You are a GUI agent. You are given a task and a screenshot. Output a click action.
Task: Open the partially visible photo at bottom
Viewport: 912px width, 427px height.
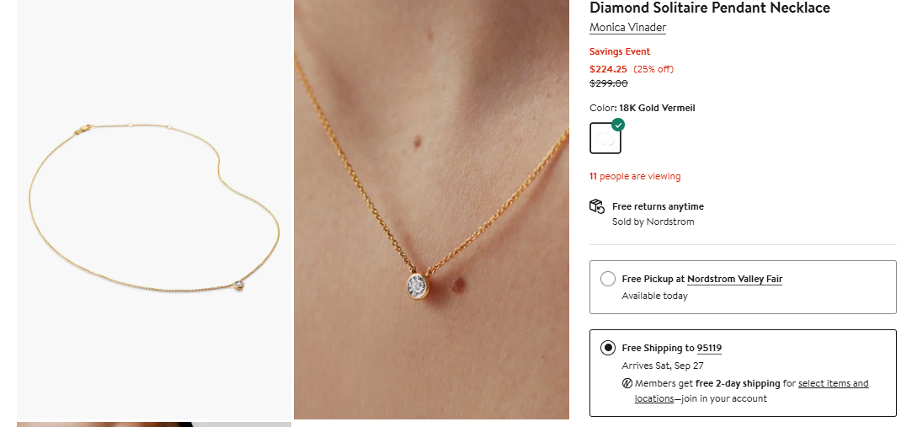pos(154,424)
